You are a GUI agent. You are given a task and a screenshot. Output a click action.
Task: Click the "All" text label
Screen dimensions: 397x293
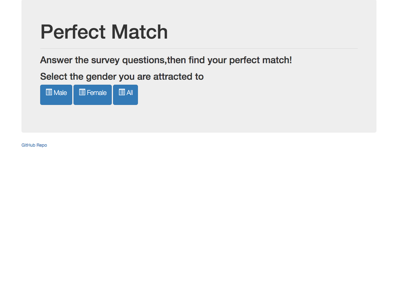point(130,93)
